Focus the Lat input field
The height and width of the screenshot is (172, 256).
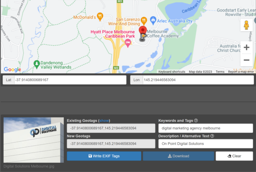point(70,80)
